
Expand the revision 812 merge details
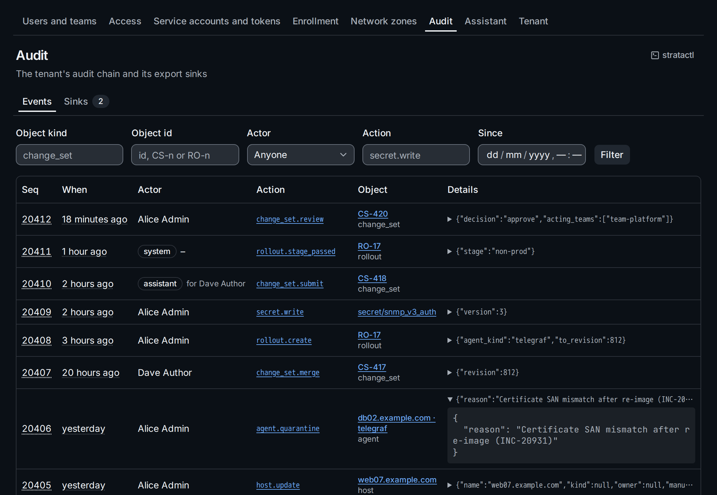(449, 373)
